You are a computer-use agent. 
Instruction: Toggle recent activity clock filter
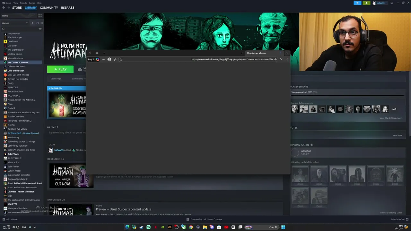38,23
